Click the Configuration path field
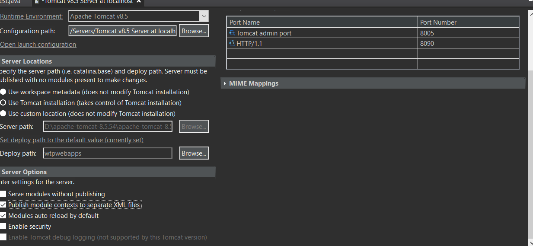This screenshot has height=246, width=533. point(123,31)
